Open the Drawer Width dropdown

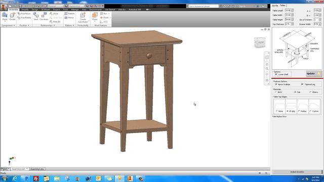(319, 24)
